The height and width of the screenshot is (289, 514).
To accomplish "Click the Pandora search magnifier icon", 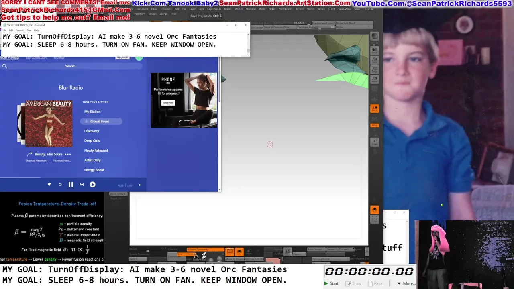I will pyautogui.click(x=4, y=66).
